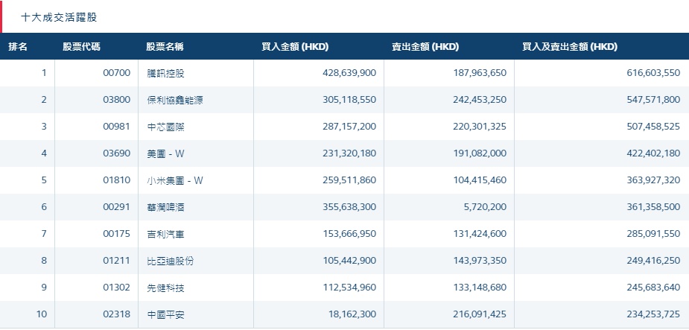
Task: Click the 賣出金額 (HKD) column header
Action: [x=425, y=46]
